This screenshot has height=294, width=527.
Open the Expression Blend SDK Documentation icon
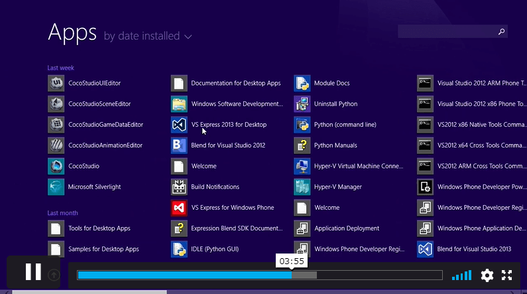(x=179, y=228)
